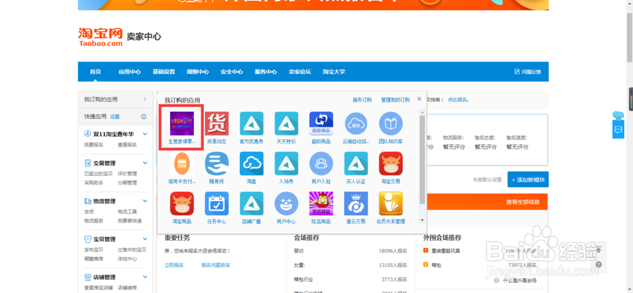The width and height of the screenshot is (633, 293).
Task: Click popup scrollbar down arrow
Action: click(x=422, y=220)
